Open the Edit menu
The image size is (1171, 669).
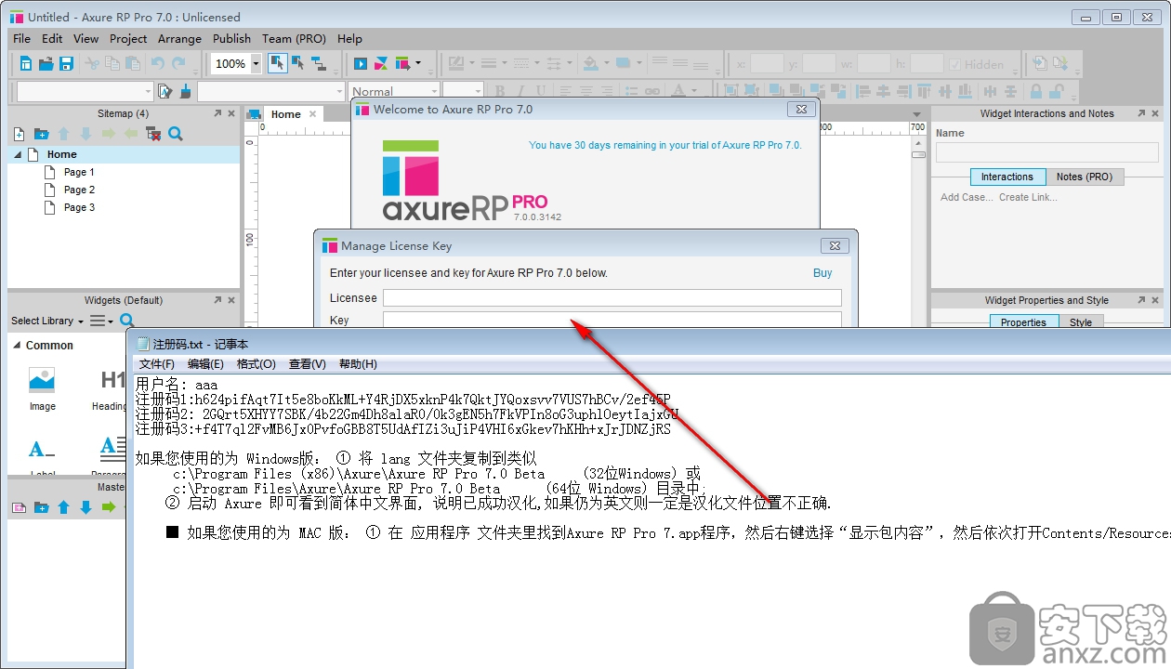coord(52,39)
